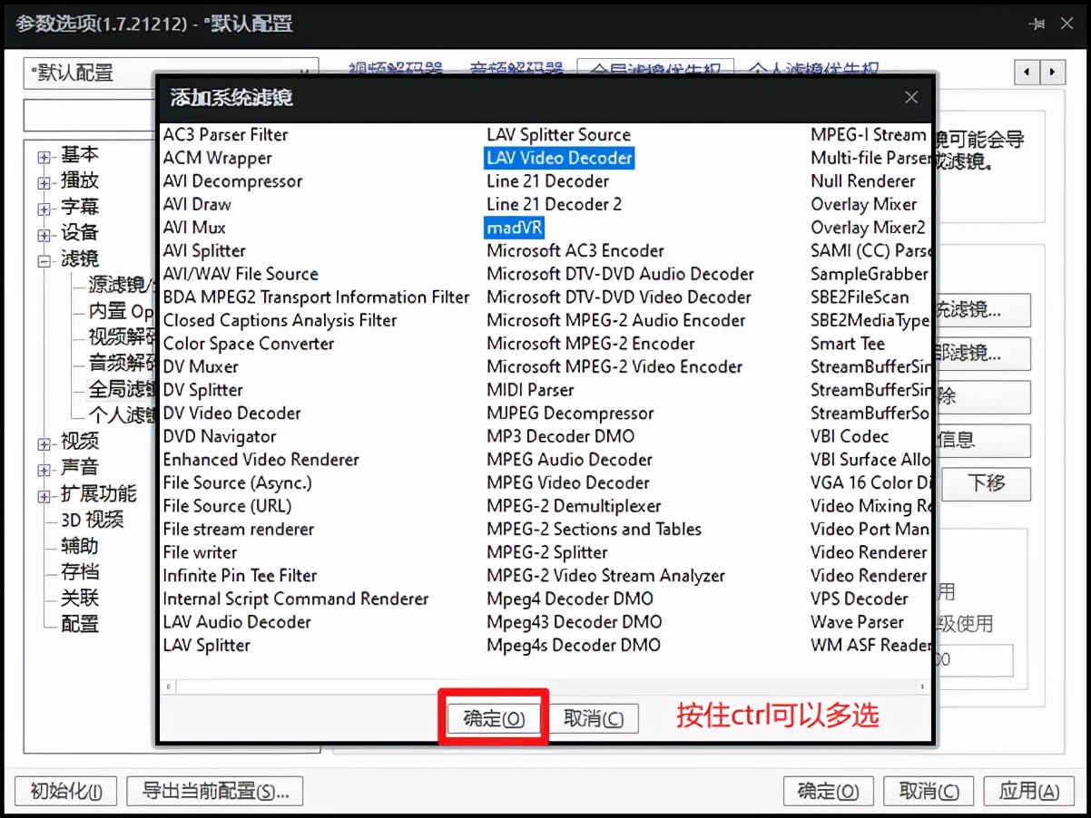Viewport: 1091px width, 818px height.
Task: Click the pin icon in the preferences title bar
Action: (x=1036, y=24)
